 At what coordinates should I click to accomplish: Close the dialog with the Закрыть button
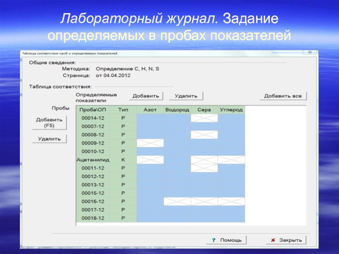[x=286, y=240]
